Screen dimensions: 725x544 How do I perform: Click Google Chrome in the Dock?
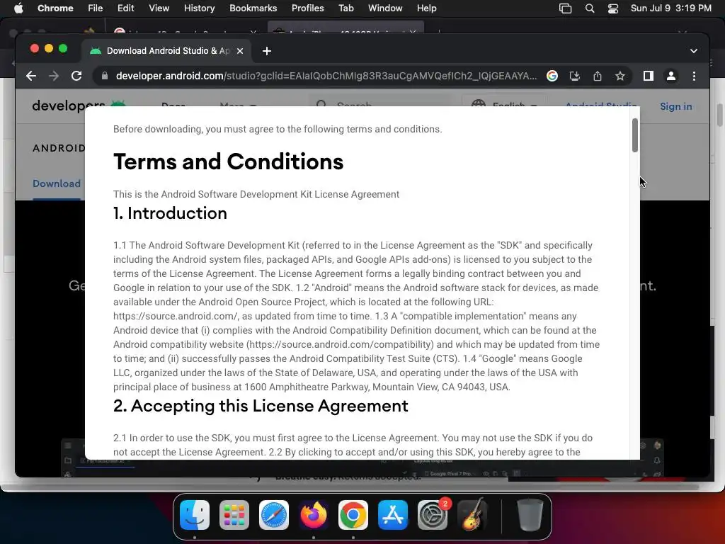[353, 515]
